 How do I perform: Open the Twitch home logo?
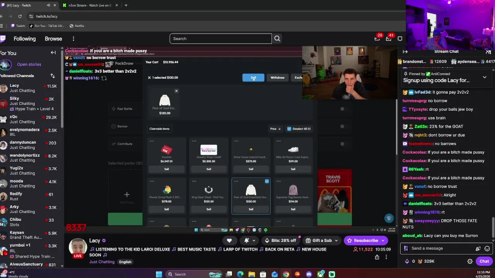pos(2,39)
